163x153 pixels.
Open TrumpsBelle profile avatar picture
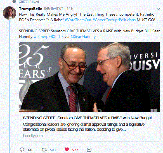pos(10,13)
